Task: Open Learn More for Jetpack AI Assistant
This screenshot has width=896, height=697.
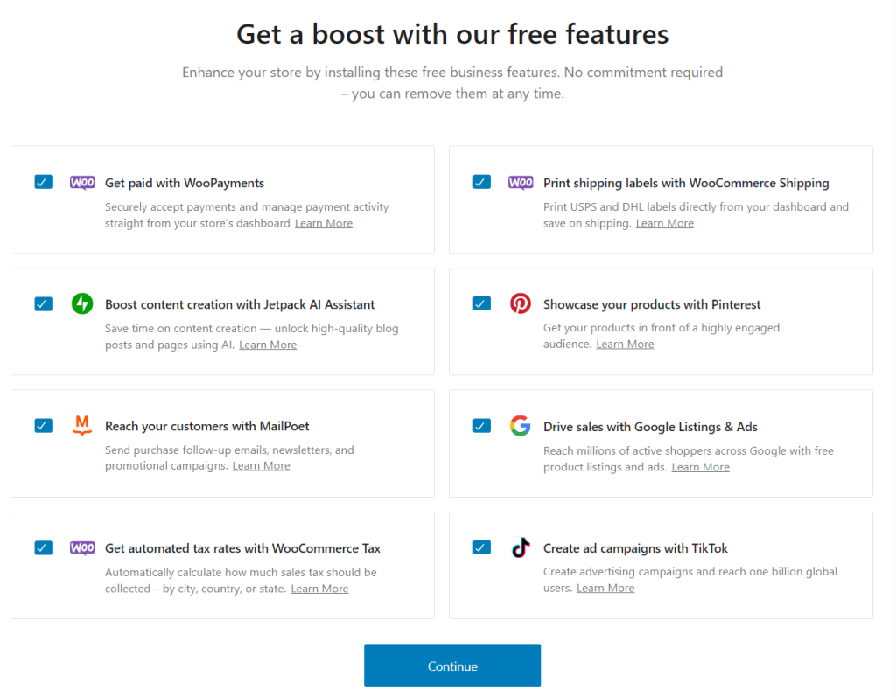Action: click(x=268, y=344)
